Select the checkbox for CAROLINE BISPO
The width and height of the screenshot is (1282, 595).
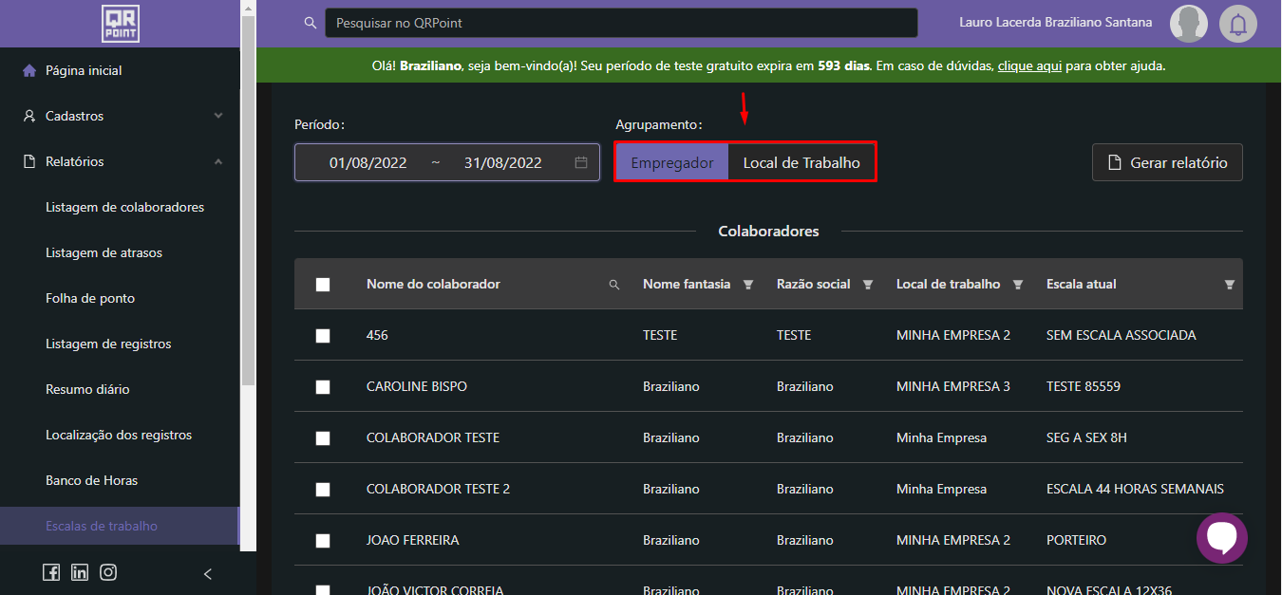pyautogui.click(x=323, y=387)
